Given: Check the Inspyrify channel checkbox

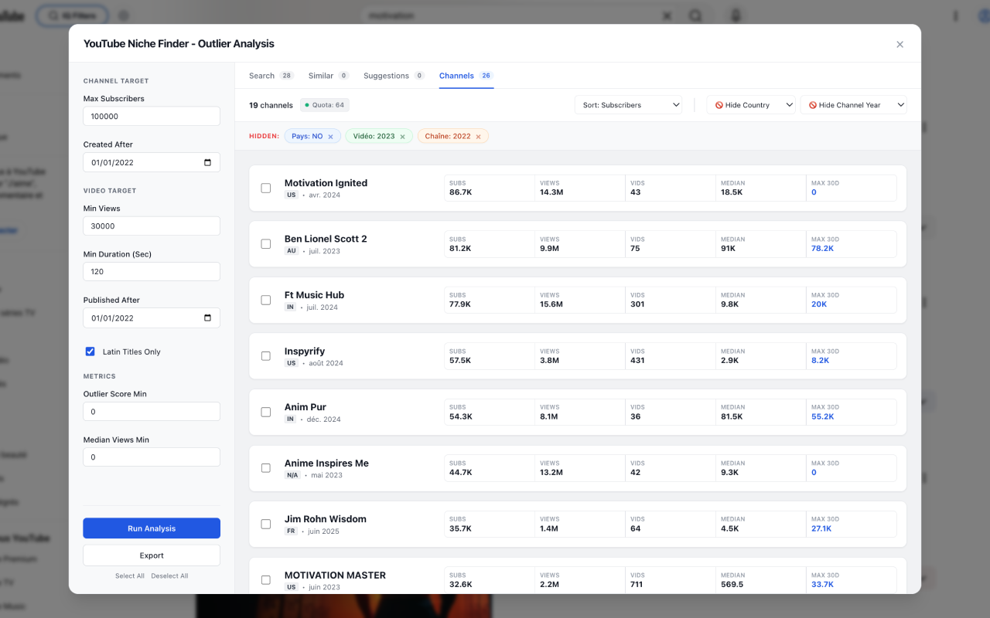Looking at the screenshot, I should point(266,356).
